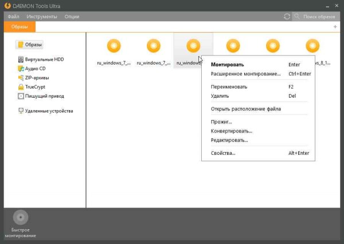344x244 pixels.
Task: Click the Удаленные устройства monitor icon
Action: (21, 111)
